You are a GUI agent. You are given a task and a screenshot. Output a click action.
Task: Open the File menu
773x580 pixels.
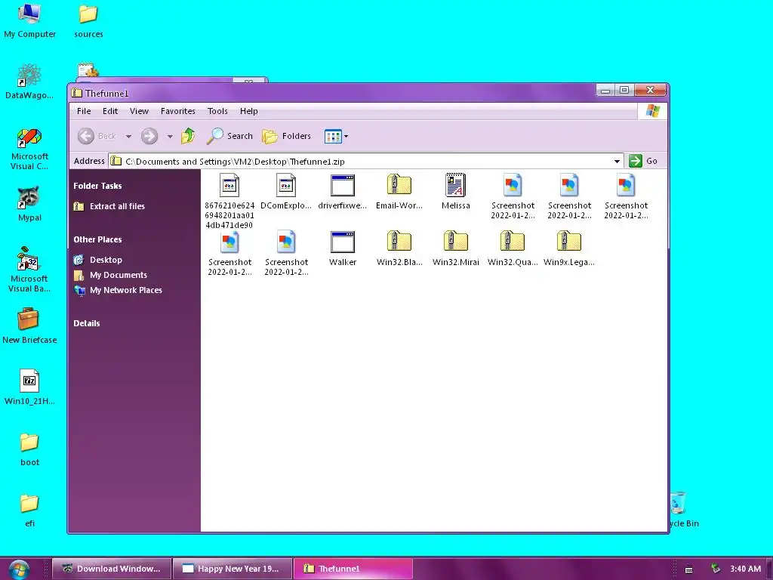click(84, 111)
